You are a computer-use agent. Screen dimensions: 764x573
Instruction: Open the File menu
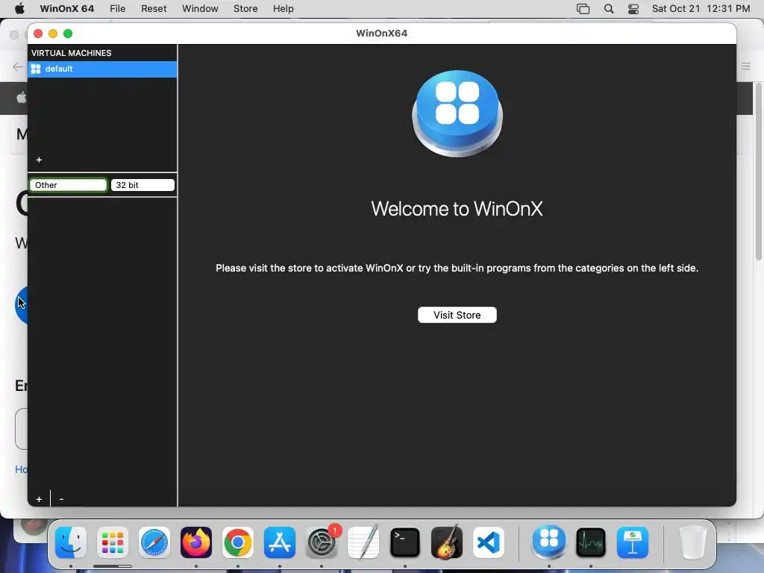[x=117, y=8]
